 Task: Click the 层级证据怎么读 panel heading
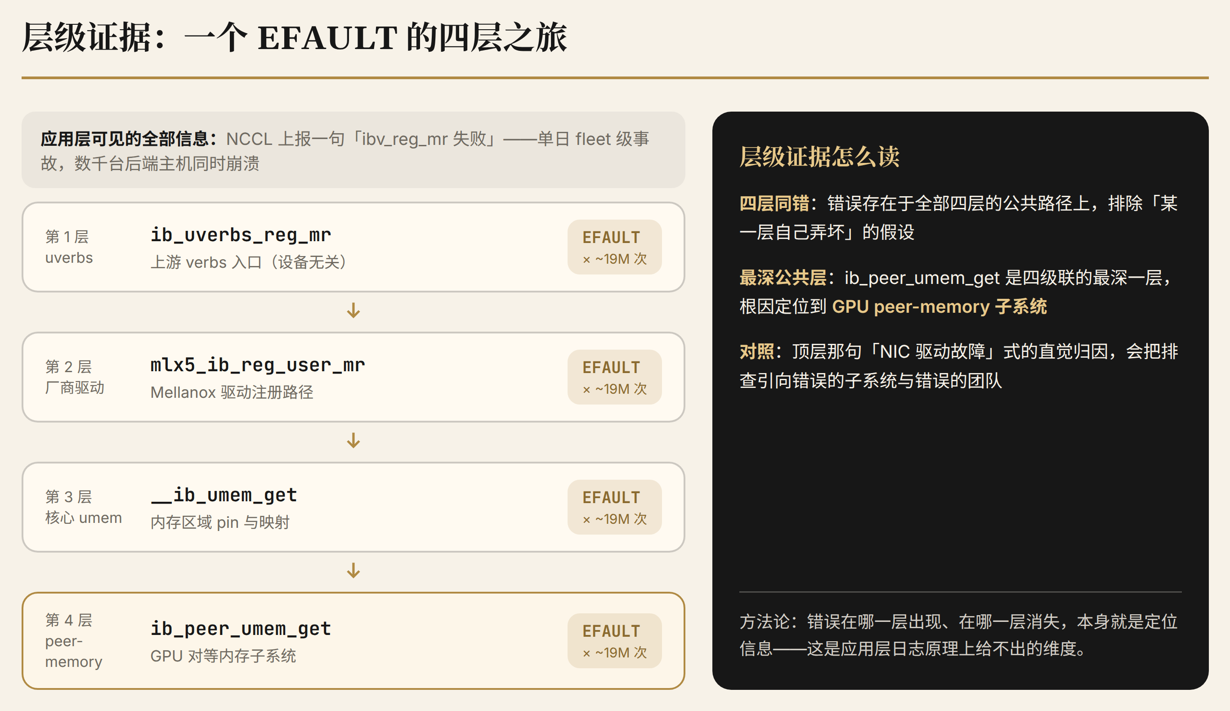pyautogui.click(x=819, y=157)
